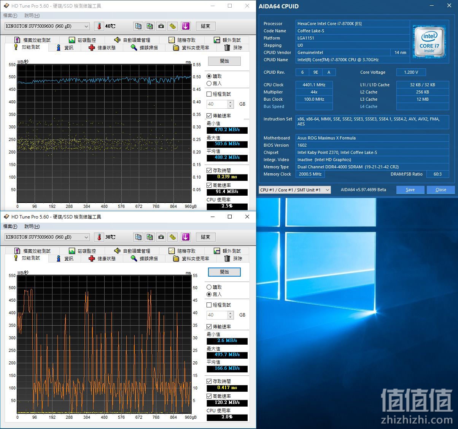Select 讀取 radio in lower HD Tune window
Screen dimensions: 458x429
pos(209,287)
